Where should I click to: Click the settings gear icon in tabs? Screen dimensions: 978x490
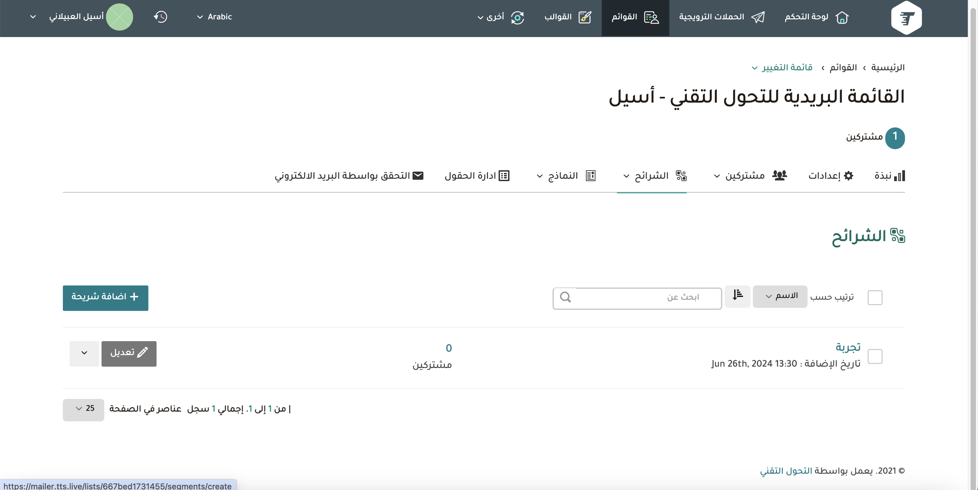[849, 176]
